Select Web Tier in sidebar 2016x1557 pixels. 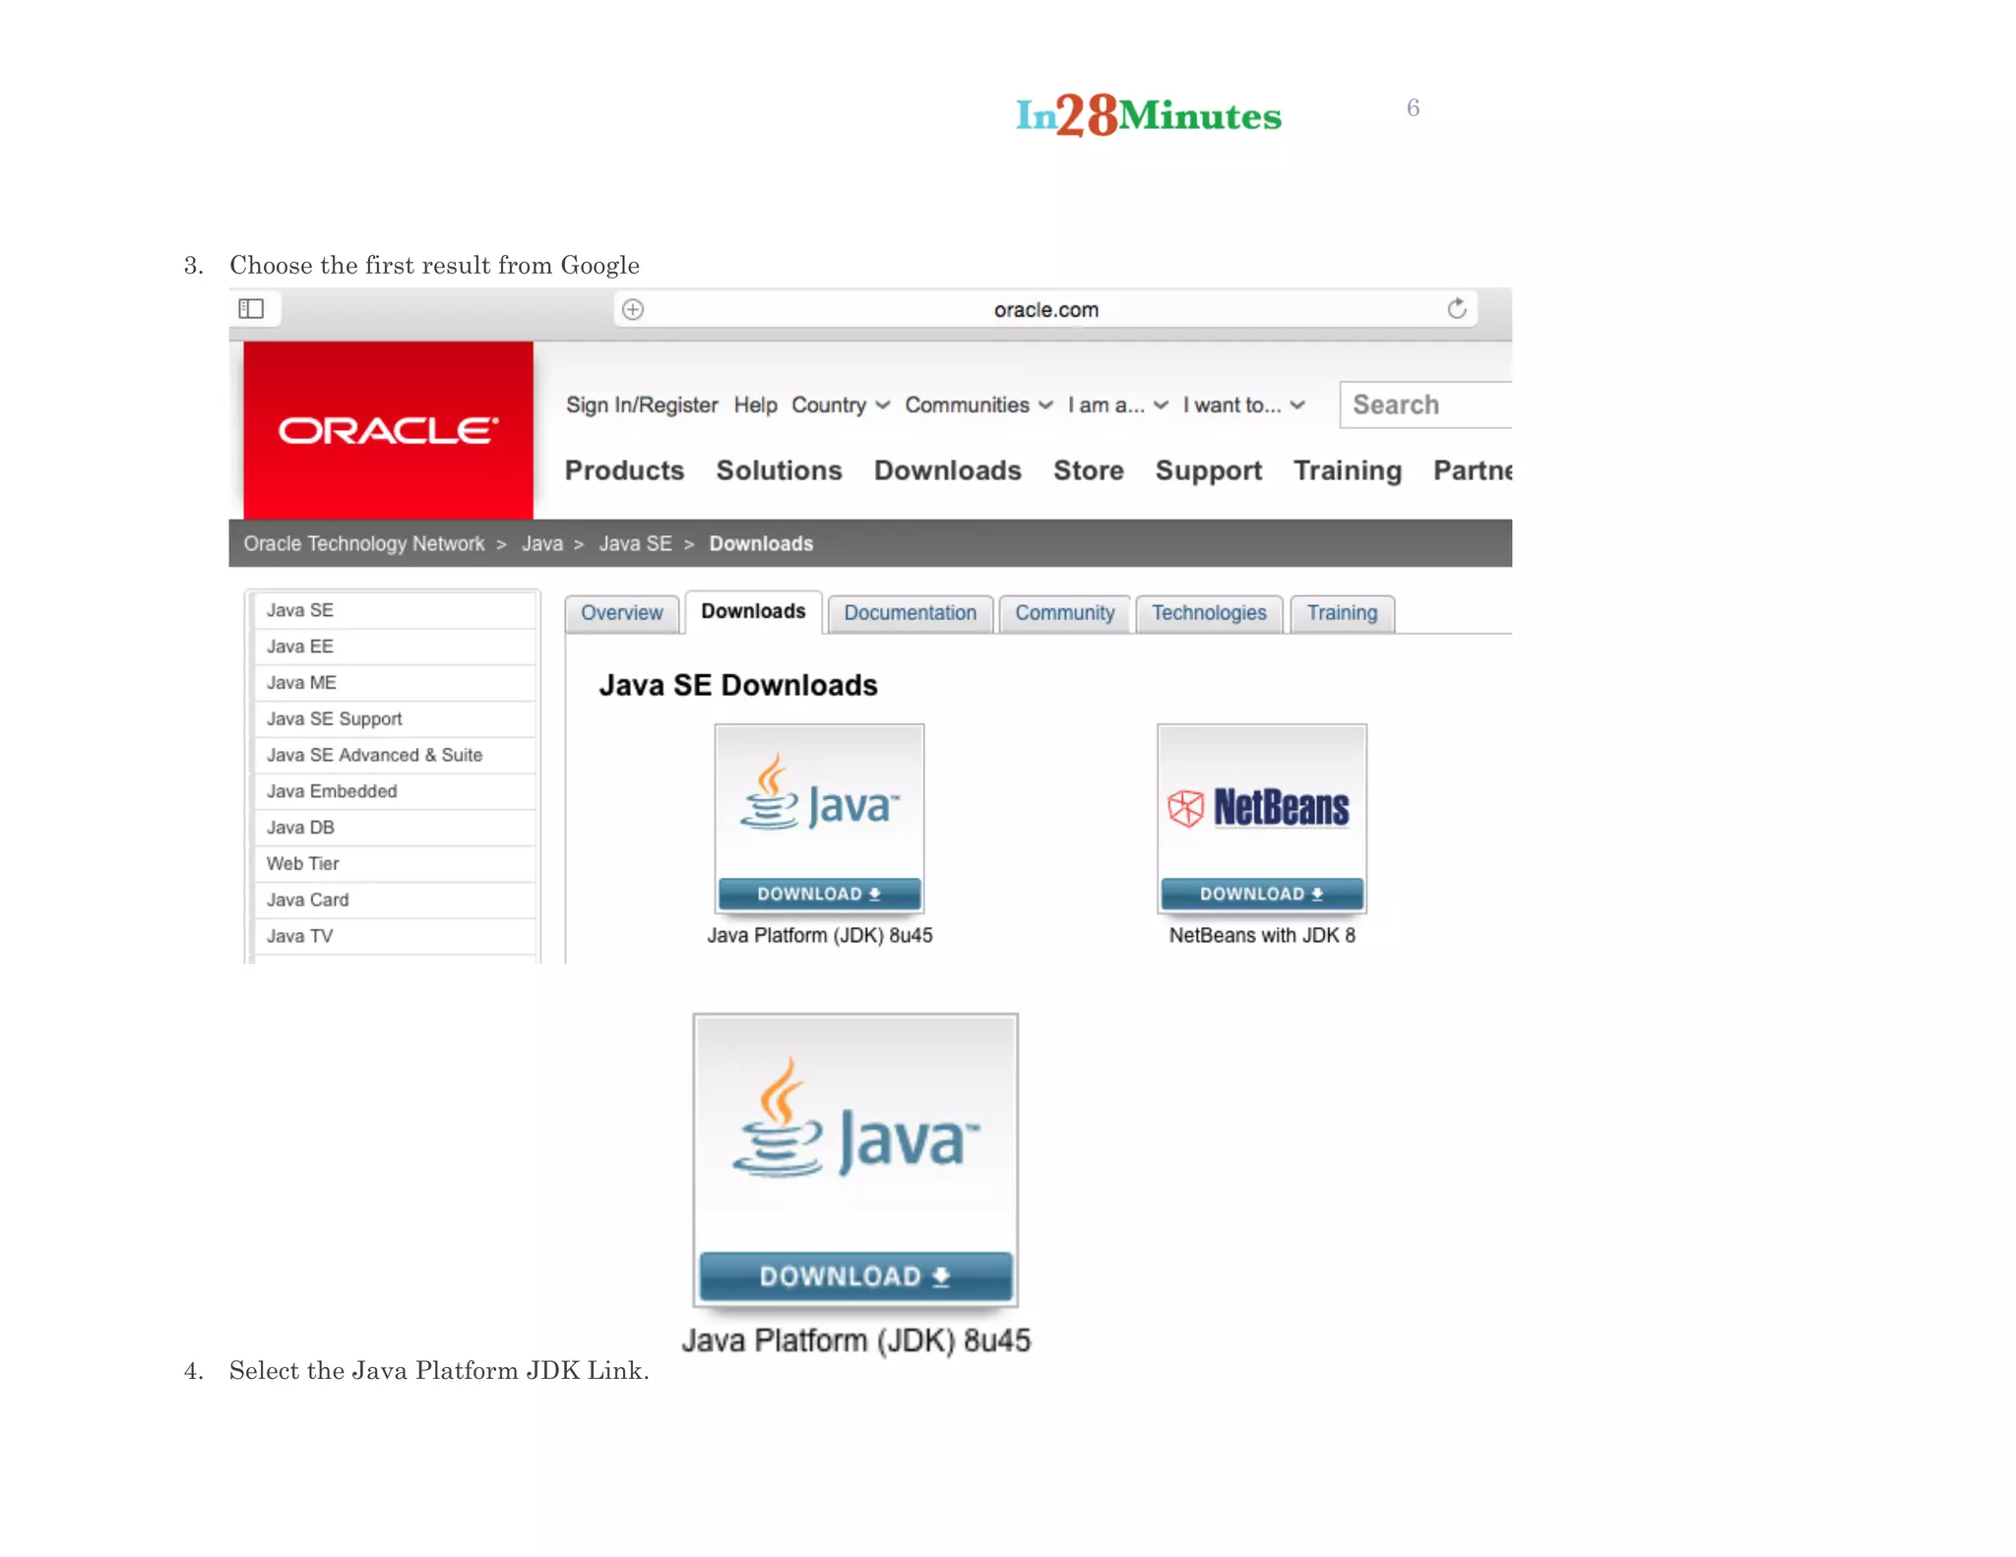pos(394,864)
